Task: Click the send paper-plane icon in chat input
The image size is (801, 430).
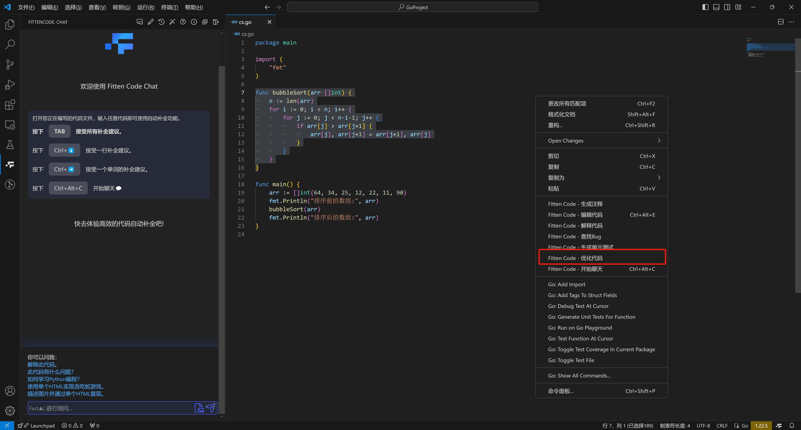Action: coord(211,408)
